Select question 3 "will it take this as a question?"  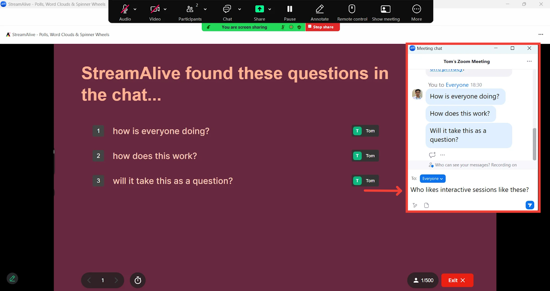(173, 181)
